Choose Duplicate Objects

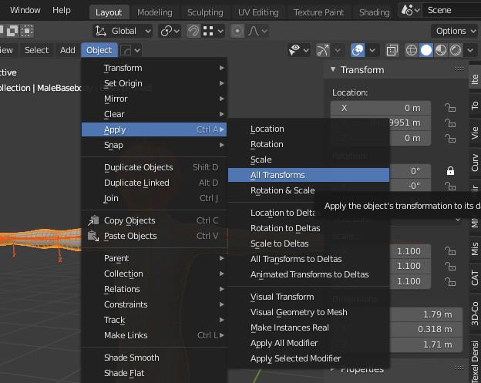154,167
